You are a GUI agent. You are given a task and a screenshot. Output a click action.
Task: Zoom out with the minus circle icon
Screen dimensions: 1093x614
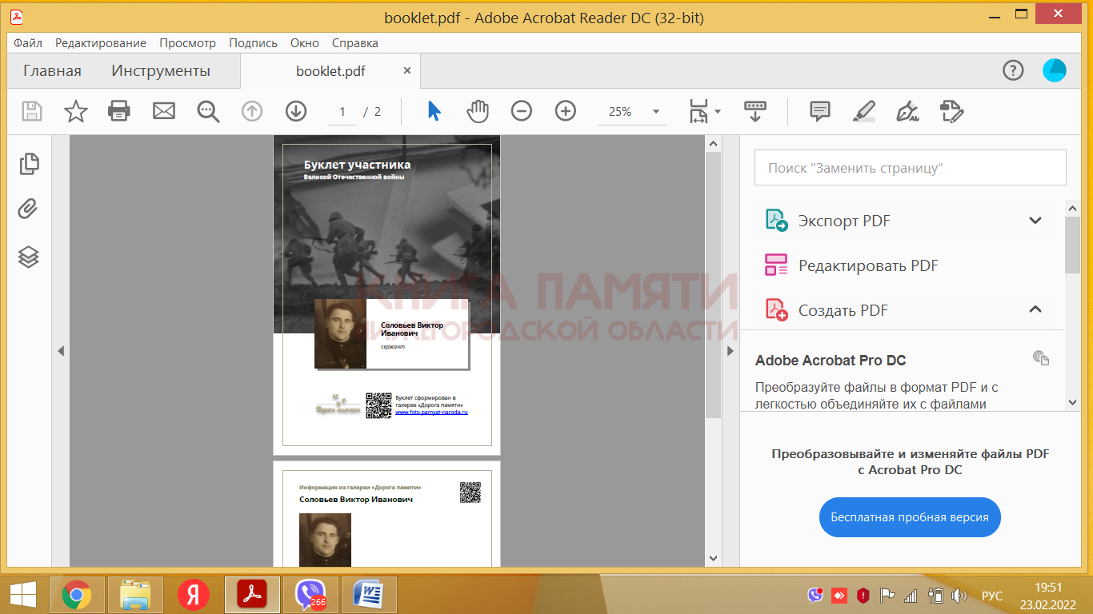(522, 111)
